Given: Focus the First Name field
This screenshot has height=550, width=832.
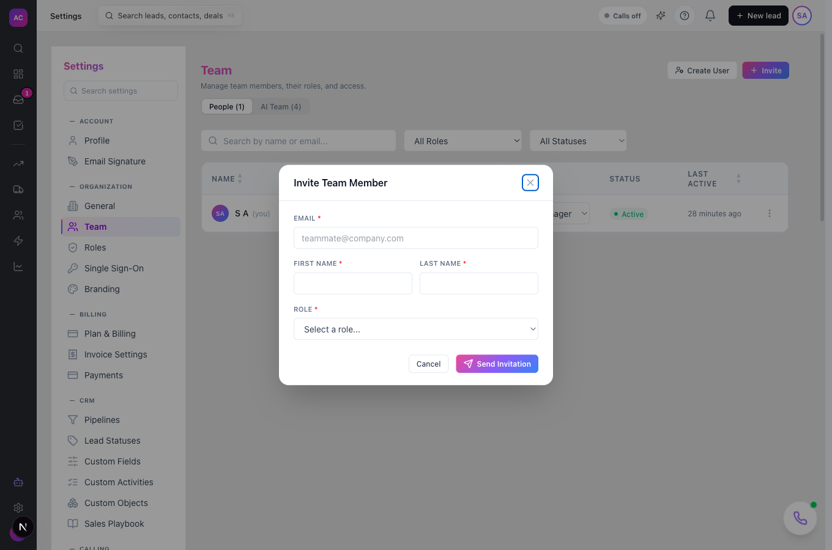Looking at the screenshot, I should click(x=353, y=284).
